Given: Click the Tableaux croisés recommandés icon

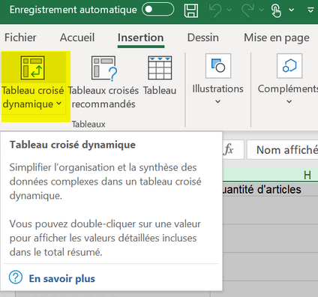Looking at the screenshot, I should (103, 68).
